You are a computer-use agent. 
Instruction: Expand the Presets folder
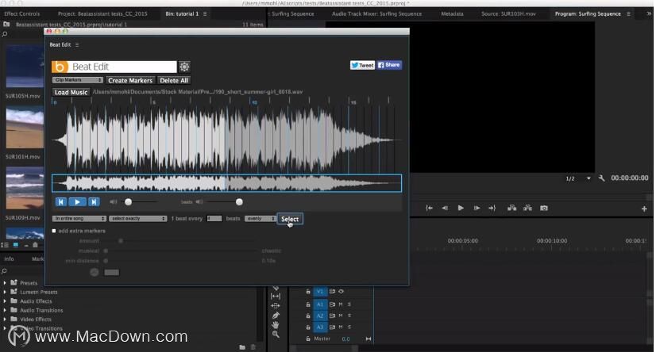[5, 283]
